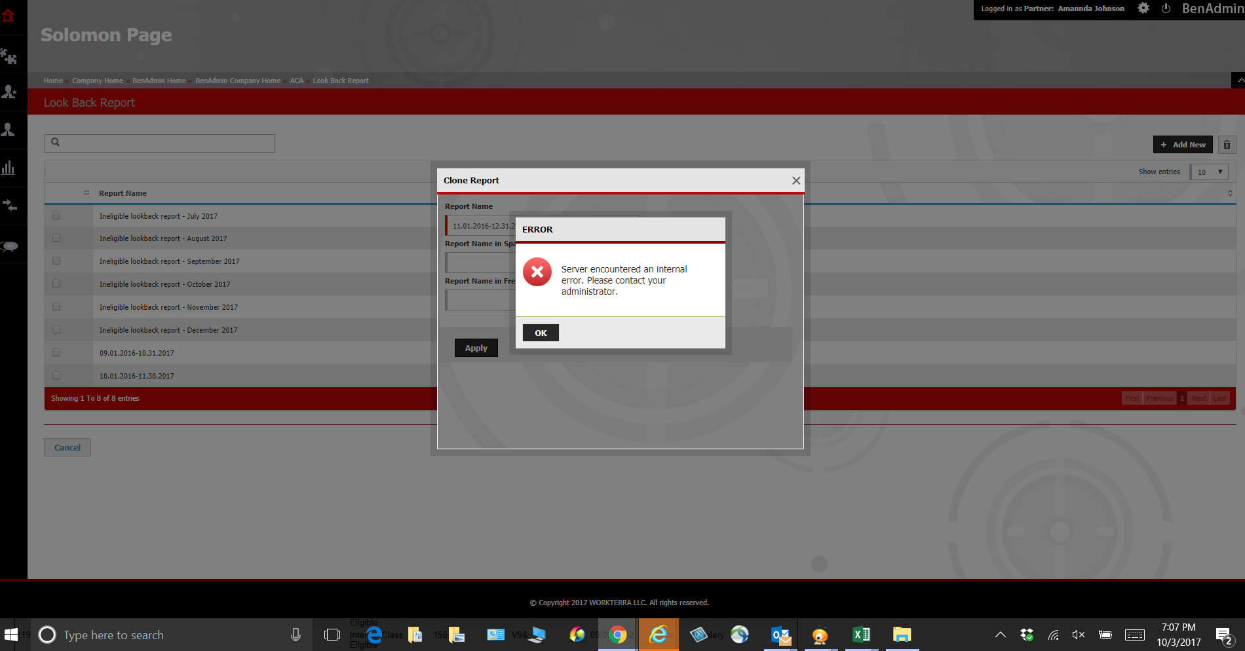Toggle the Report Name column sort arrows
Image resolution: width=1245 pixels, height=651 pixels.
click(x=86, y=193)
